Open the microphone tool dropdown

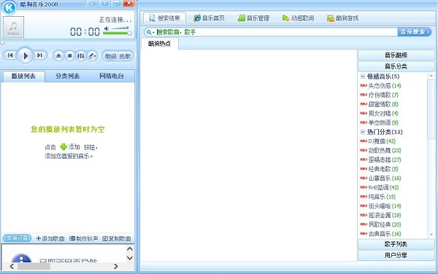(x=93, y=56)
